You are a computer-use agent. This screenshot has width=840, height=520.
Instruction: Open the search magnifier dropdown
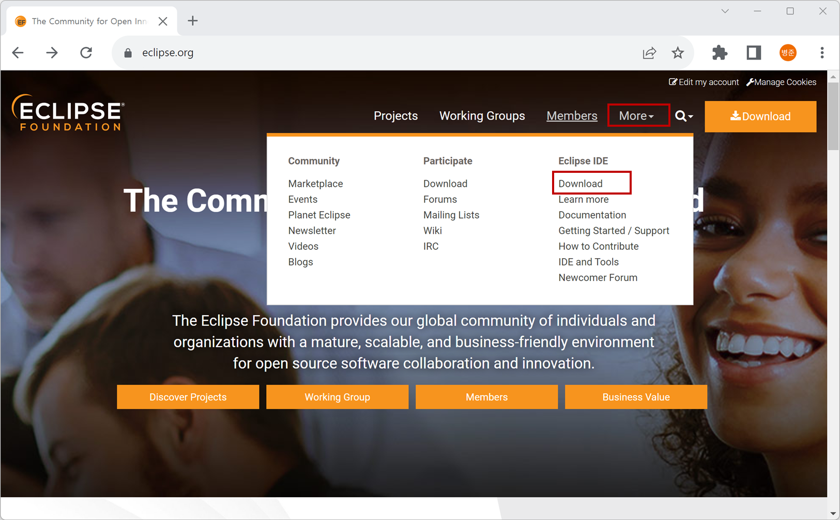[x=684, y=116]
